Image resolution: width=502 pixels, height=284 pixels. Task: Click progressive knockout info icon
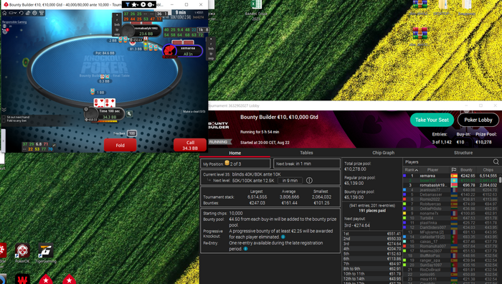pos(283,237)
